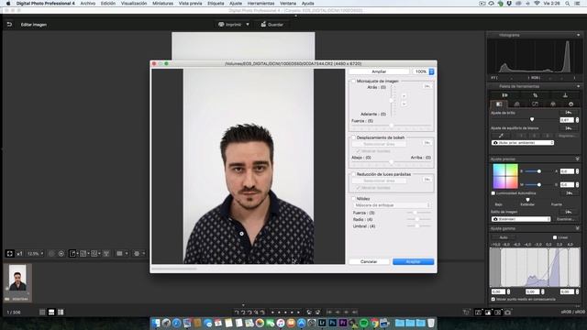
Task: Click Guardar in the top toolbar
Action: pos(272,25)
